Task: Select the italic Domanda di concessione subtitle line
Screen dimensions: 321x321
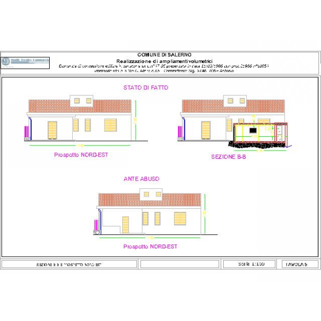Action: point(164,66)
